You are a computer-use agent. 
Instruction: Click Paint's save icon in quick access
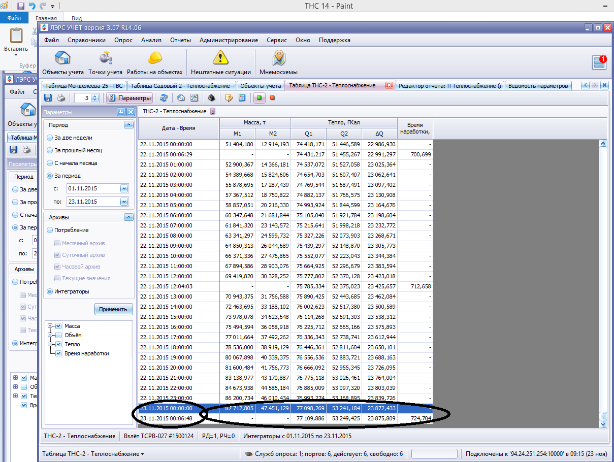pos(21,6)
